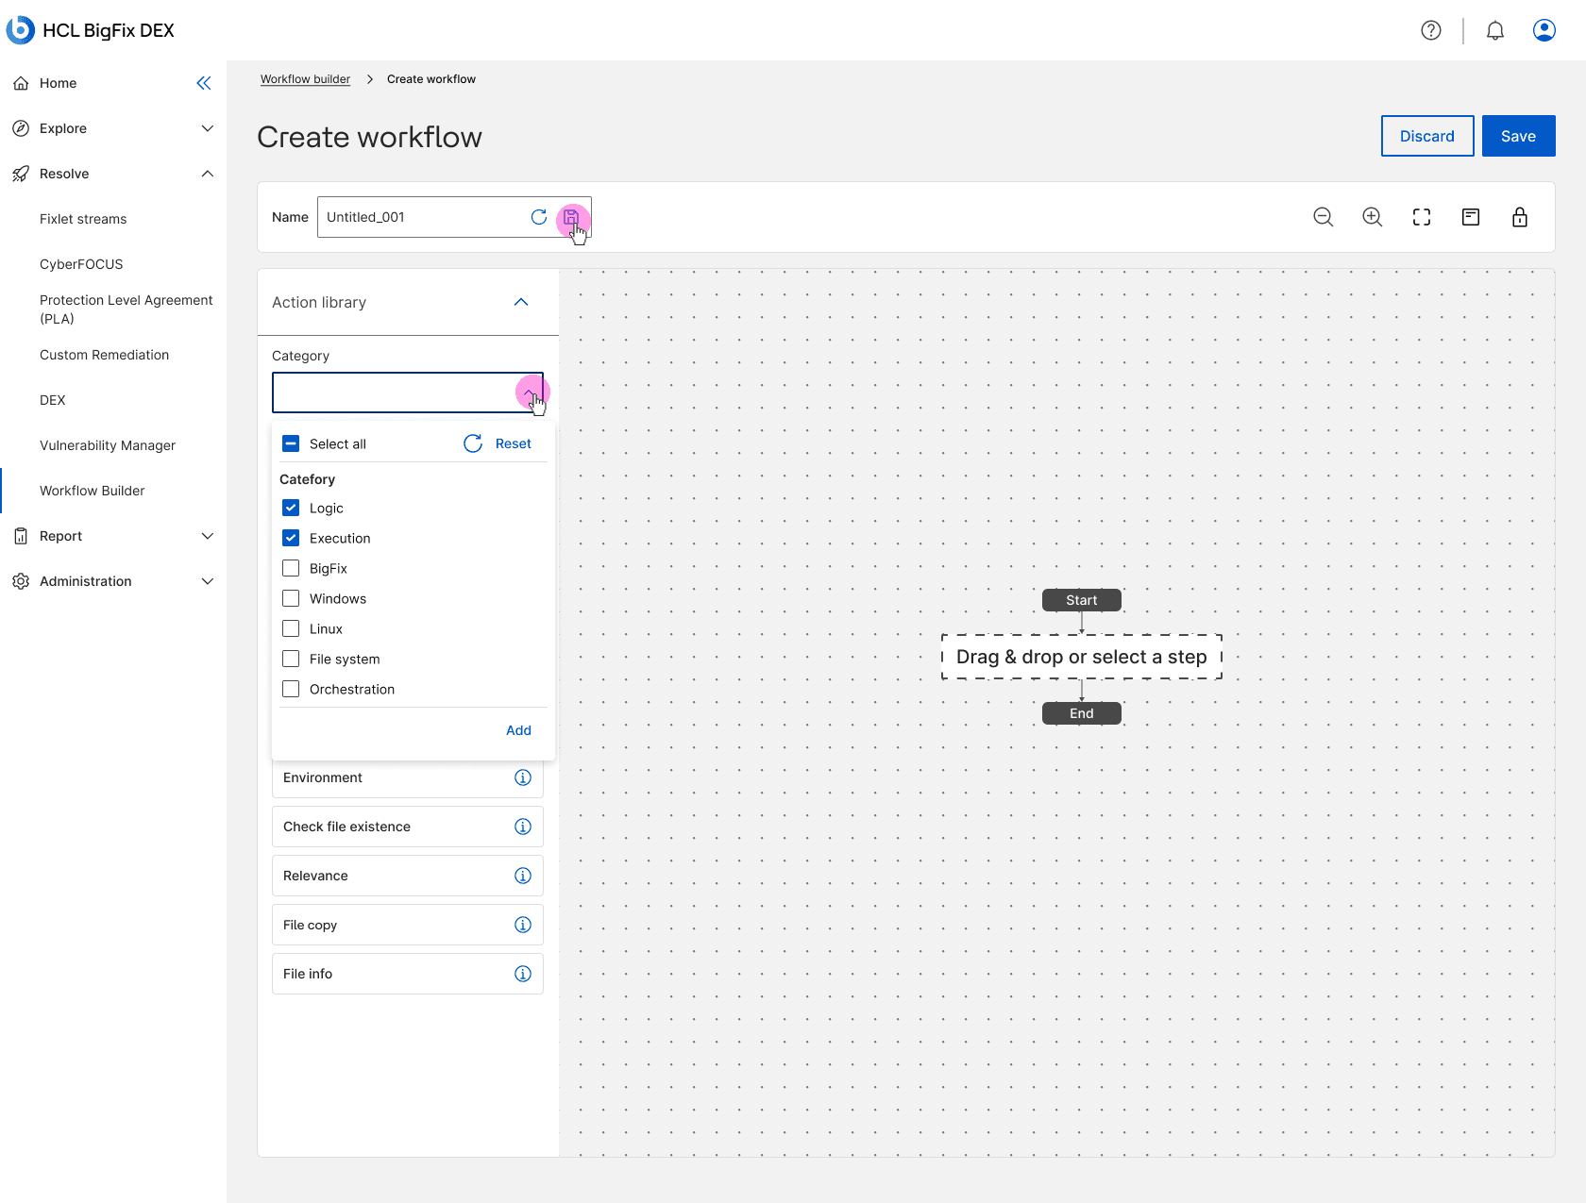Screen dimensions: 1586x1203
Task: Expand the Explore menu chevron
Action: 208,128
